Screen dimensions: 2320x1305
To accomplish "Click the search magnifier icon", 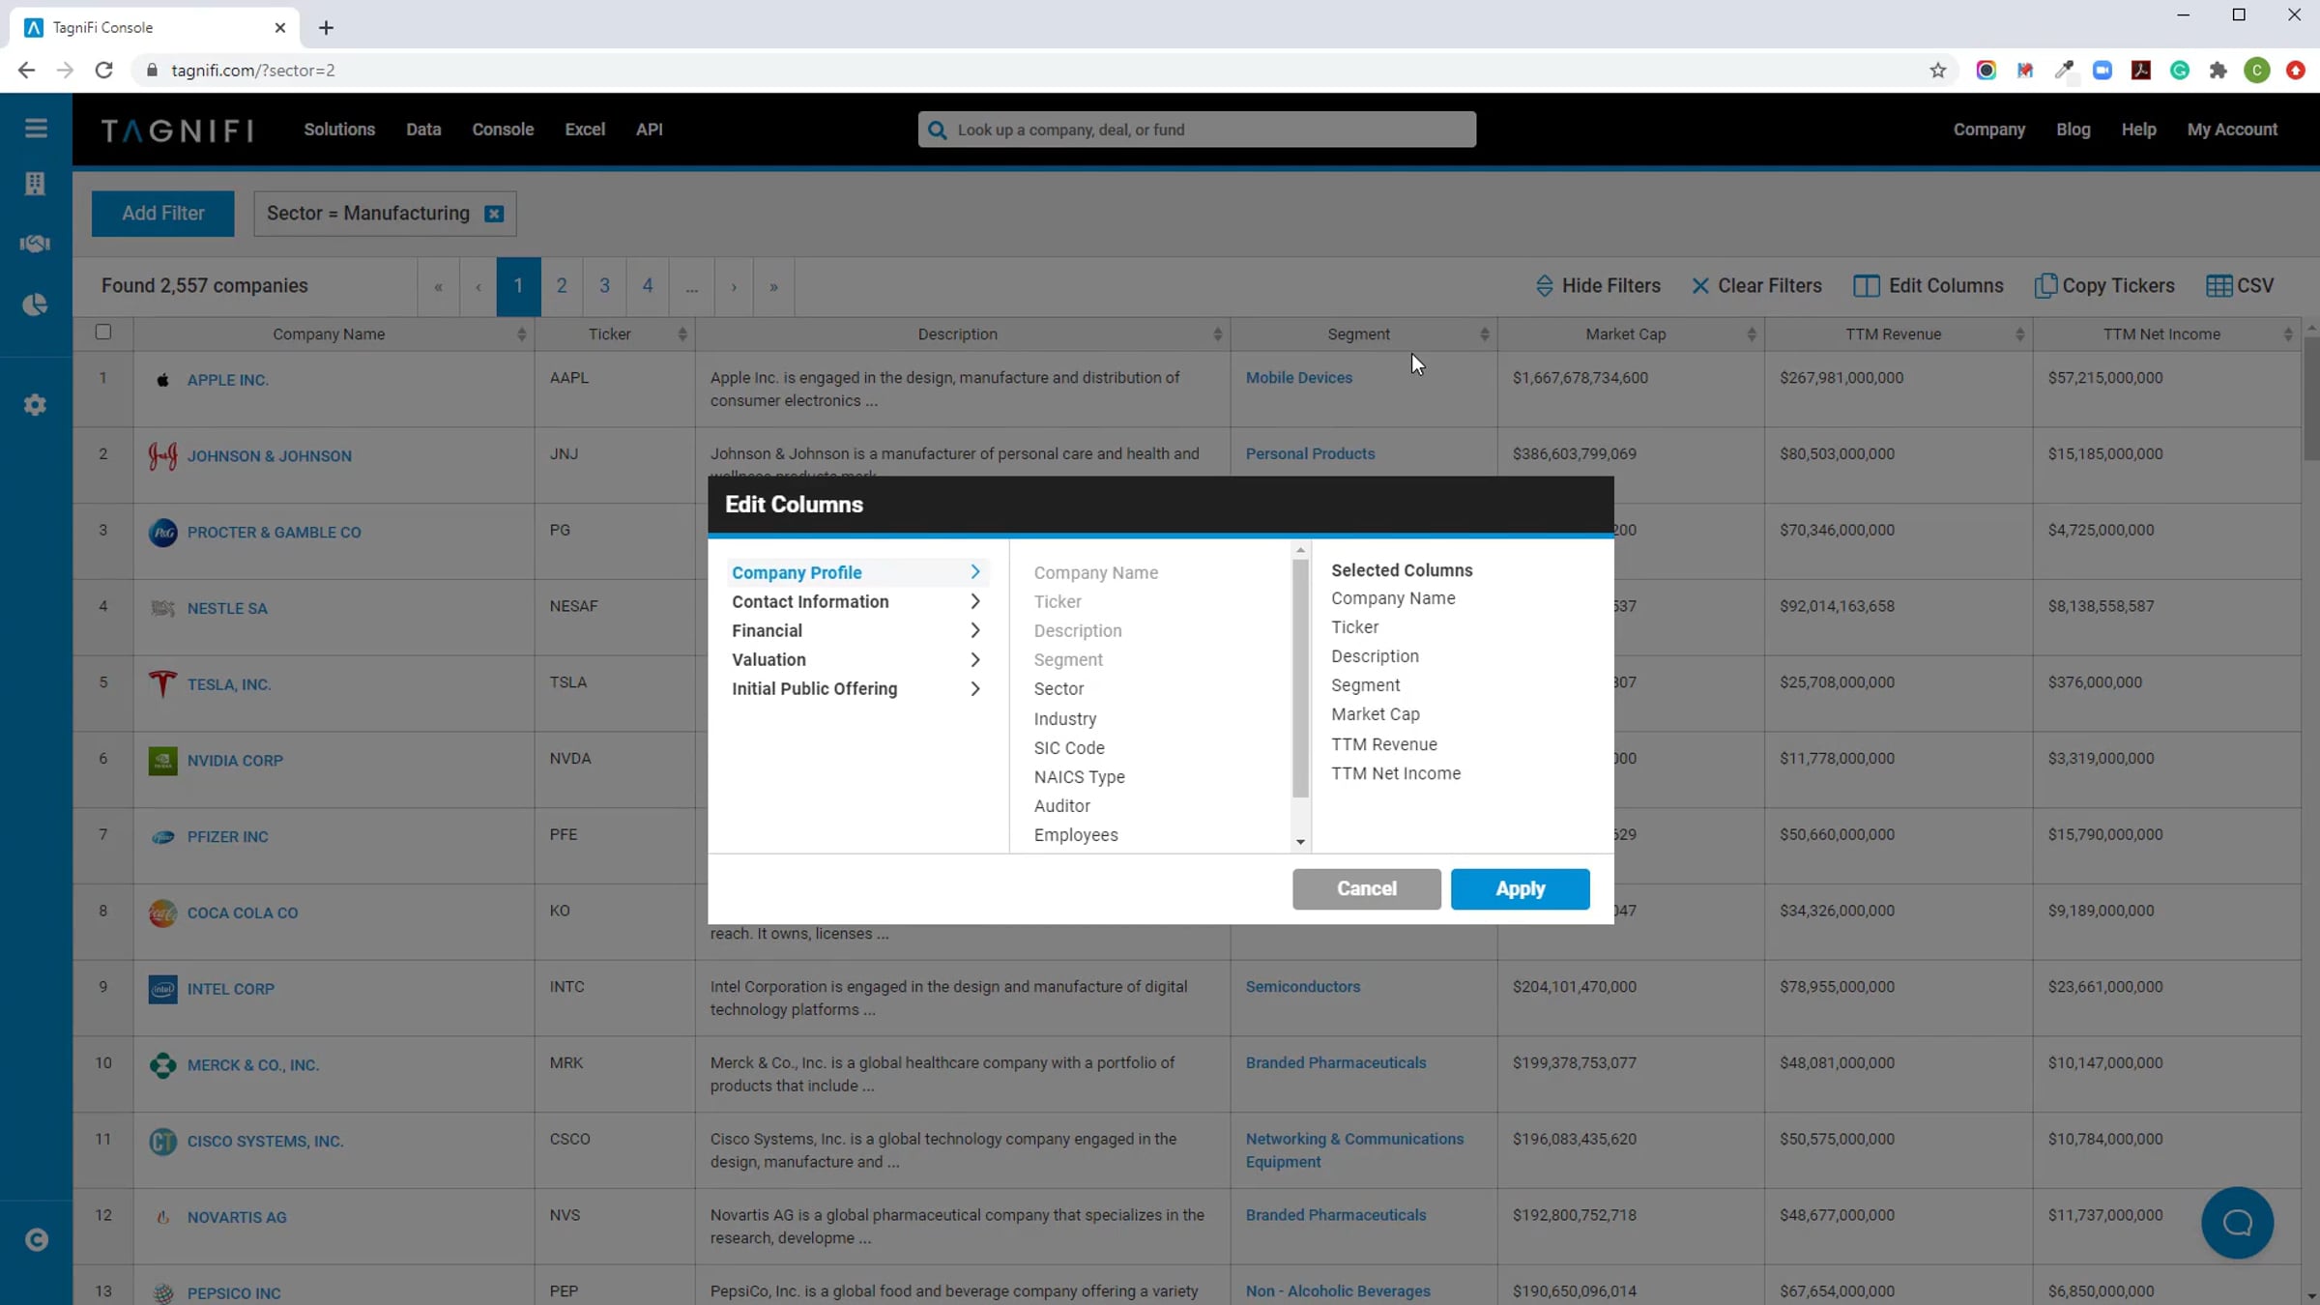I will point(937,130).
